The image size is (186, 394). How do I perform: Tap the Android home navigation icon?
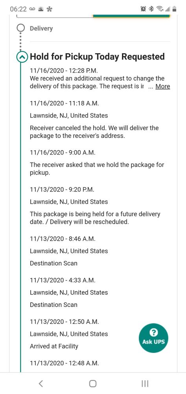click(93, 383)
